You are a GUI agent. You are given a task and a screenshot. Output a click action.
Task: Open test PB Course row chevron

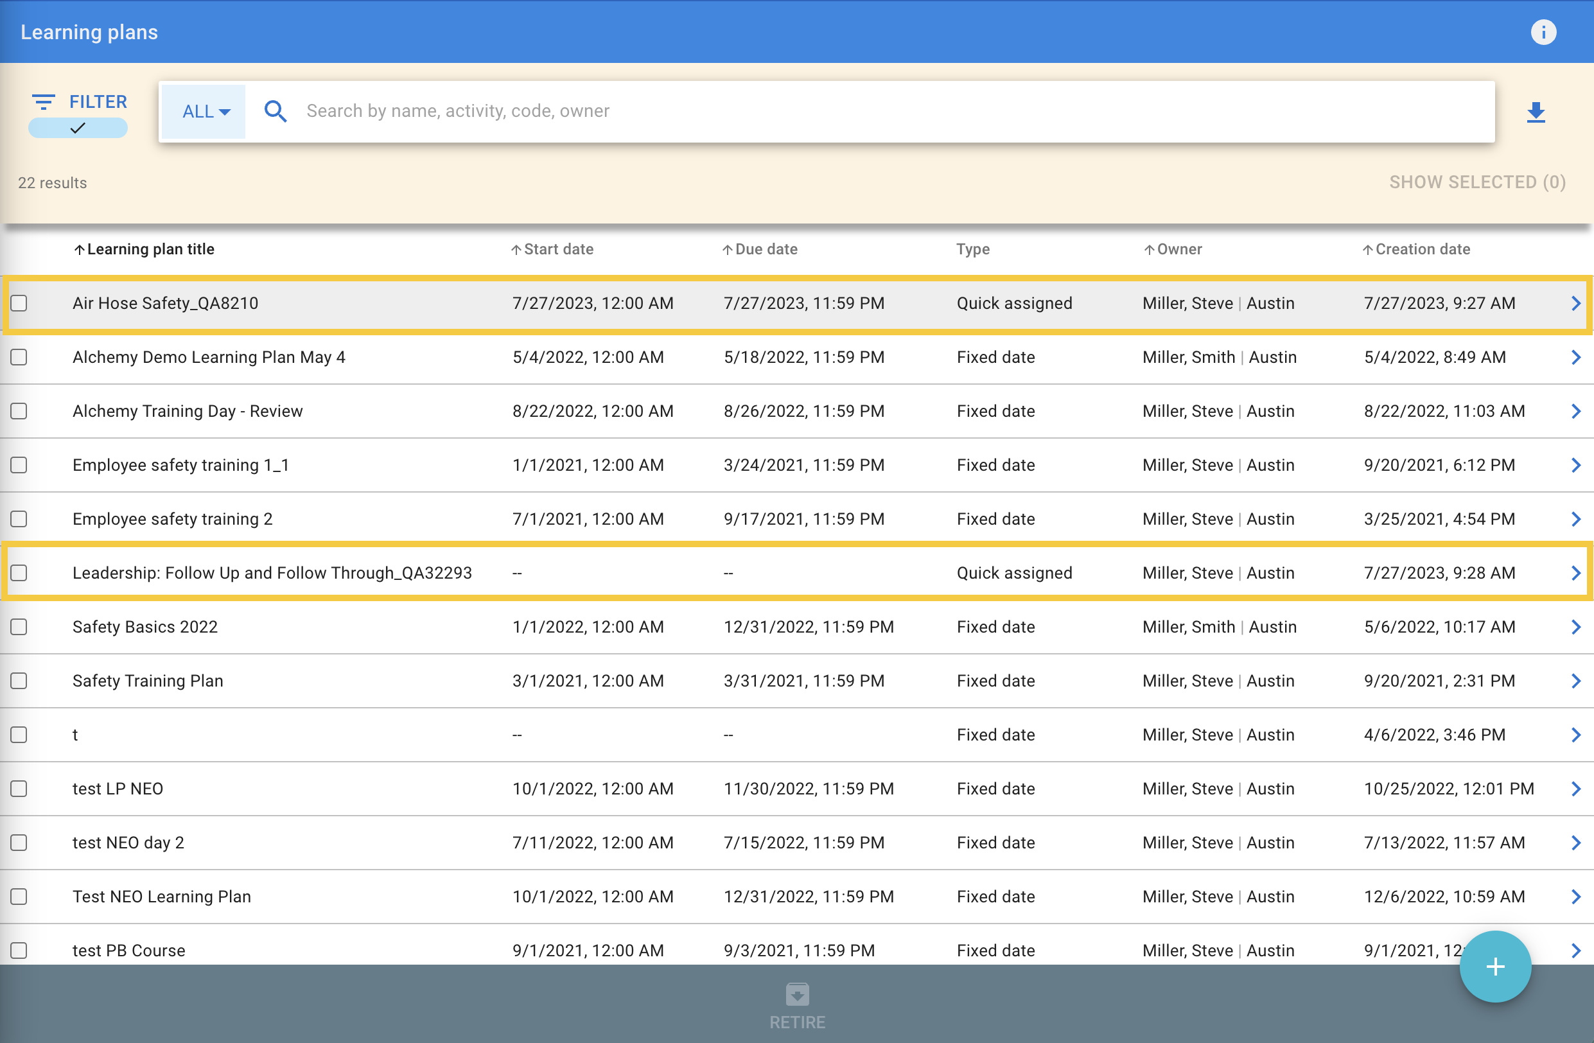[x=1576, y=951]
